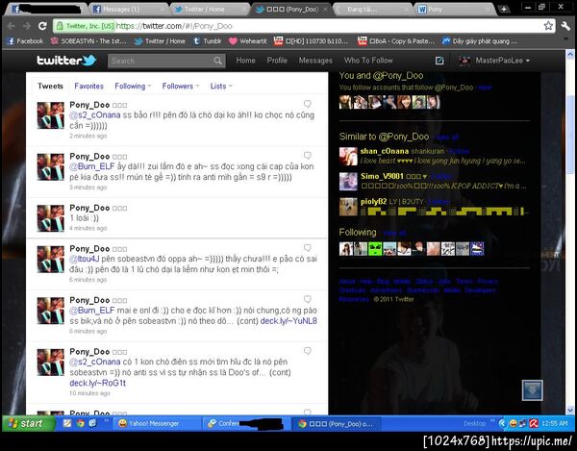Click Chrome icon in quick launch
The height and width of the screenshot is (451, 577).
point(80,423)
